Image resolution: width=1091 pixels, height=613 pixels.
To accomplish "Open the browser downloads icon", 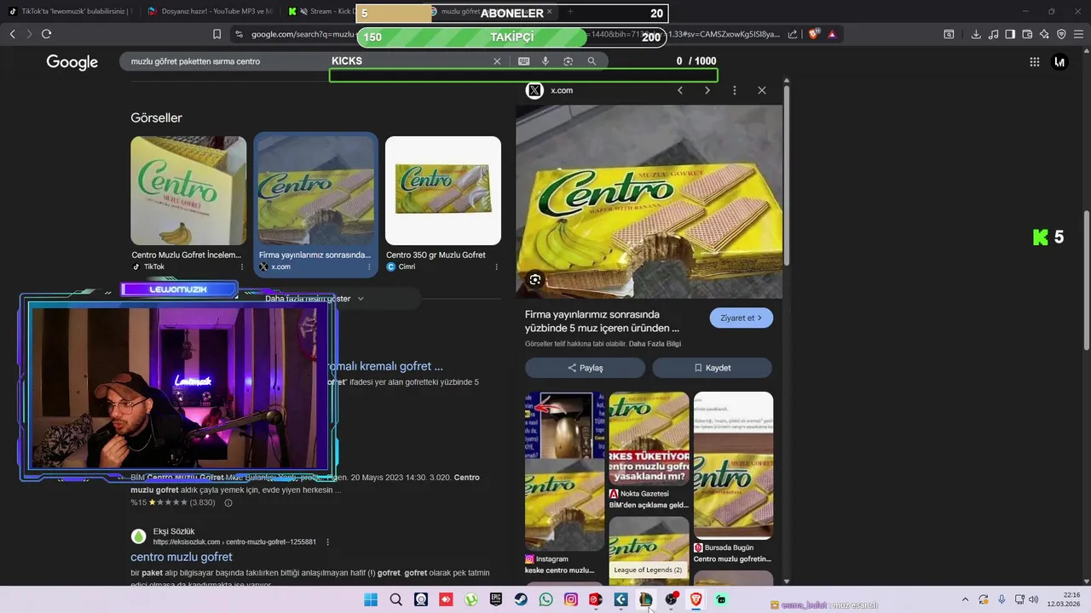I will [976, 34].
